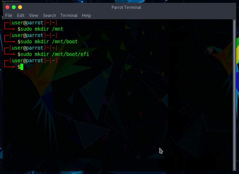Click "mkdir" in the third command line

coord(42,54)
